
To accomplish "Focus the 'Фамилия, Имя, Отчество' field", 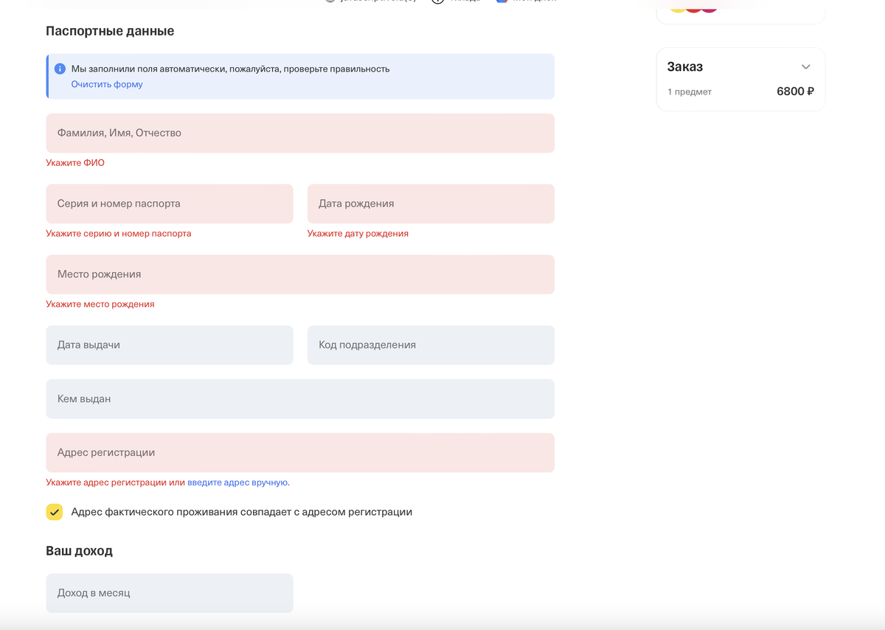I will (300, 133).
